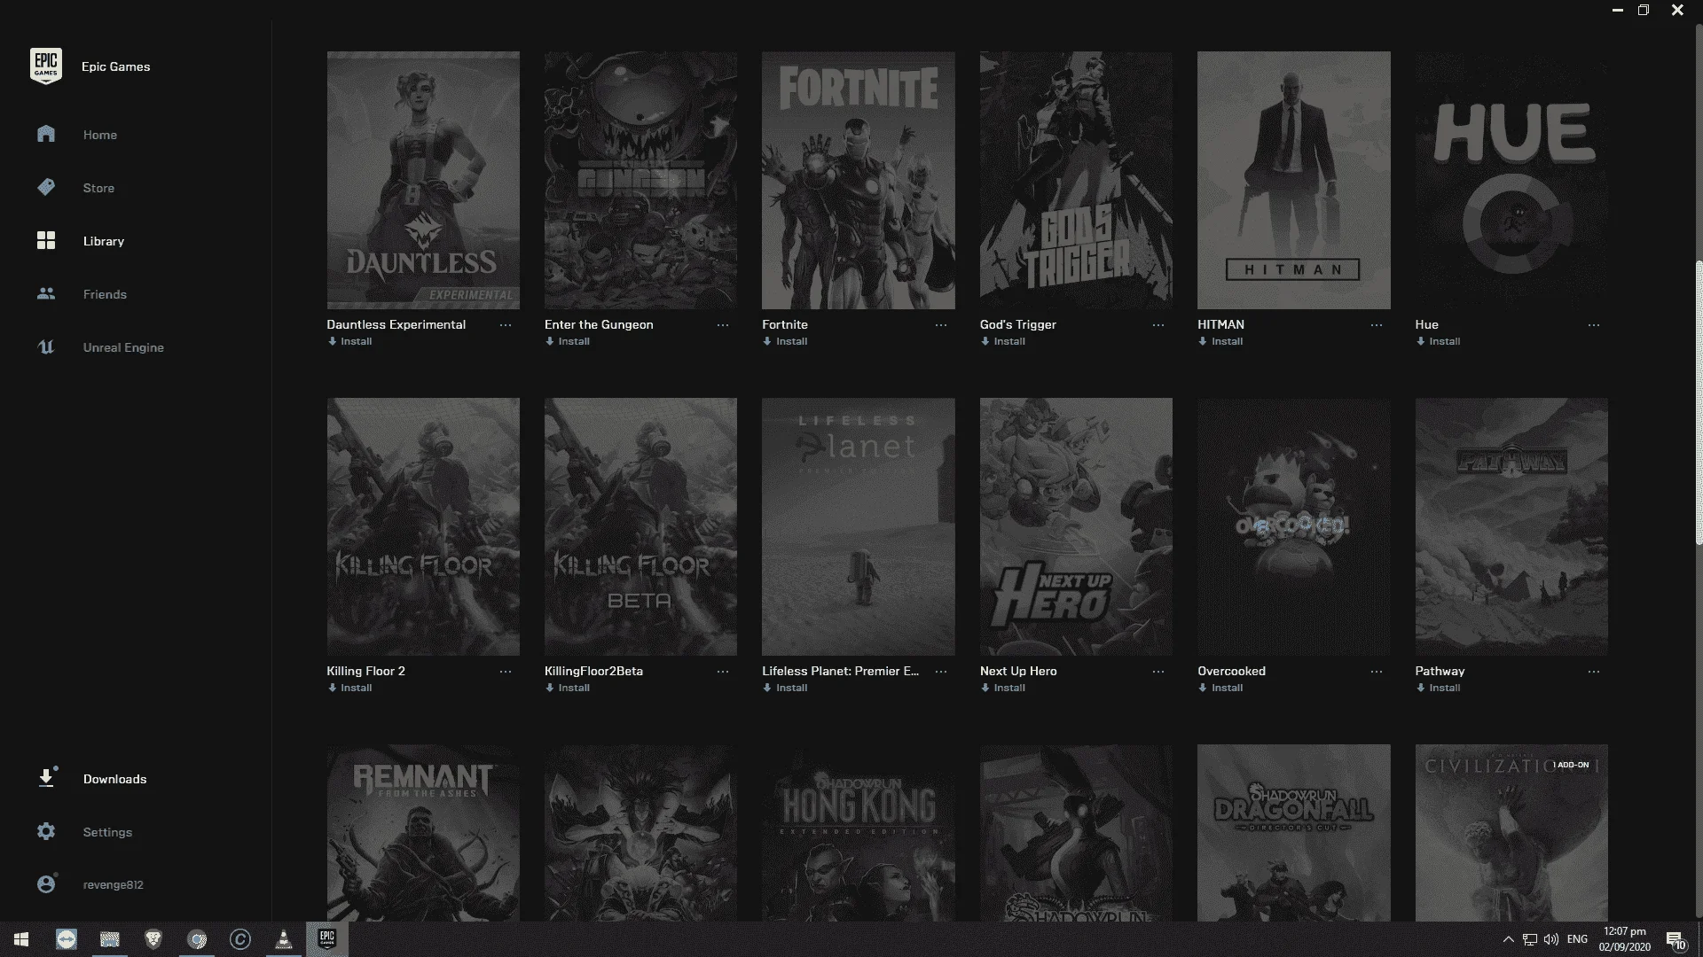Screen dimensions: 1703x957
Task: Open Settings text in sidebar
Action: (x=107, y=832)
